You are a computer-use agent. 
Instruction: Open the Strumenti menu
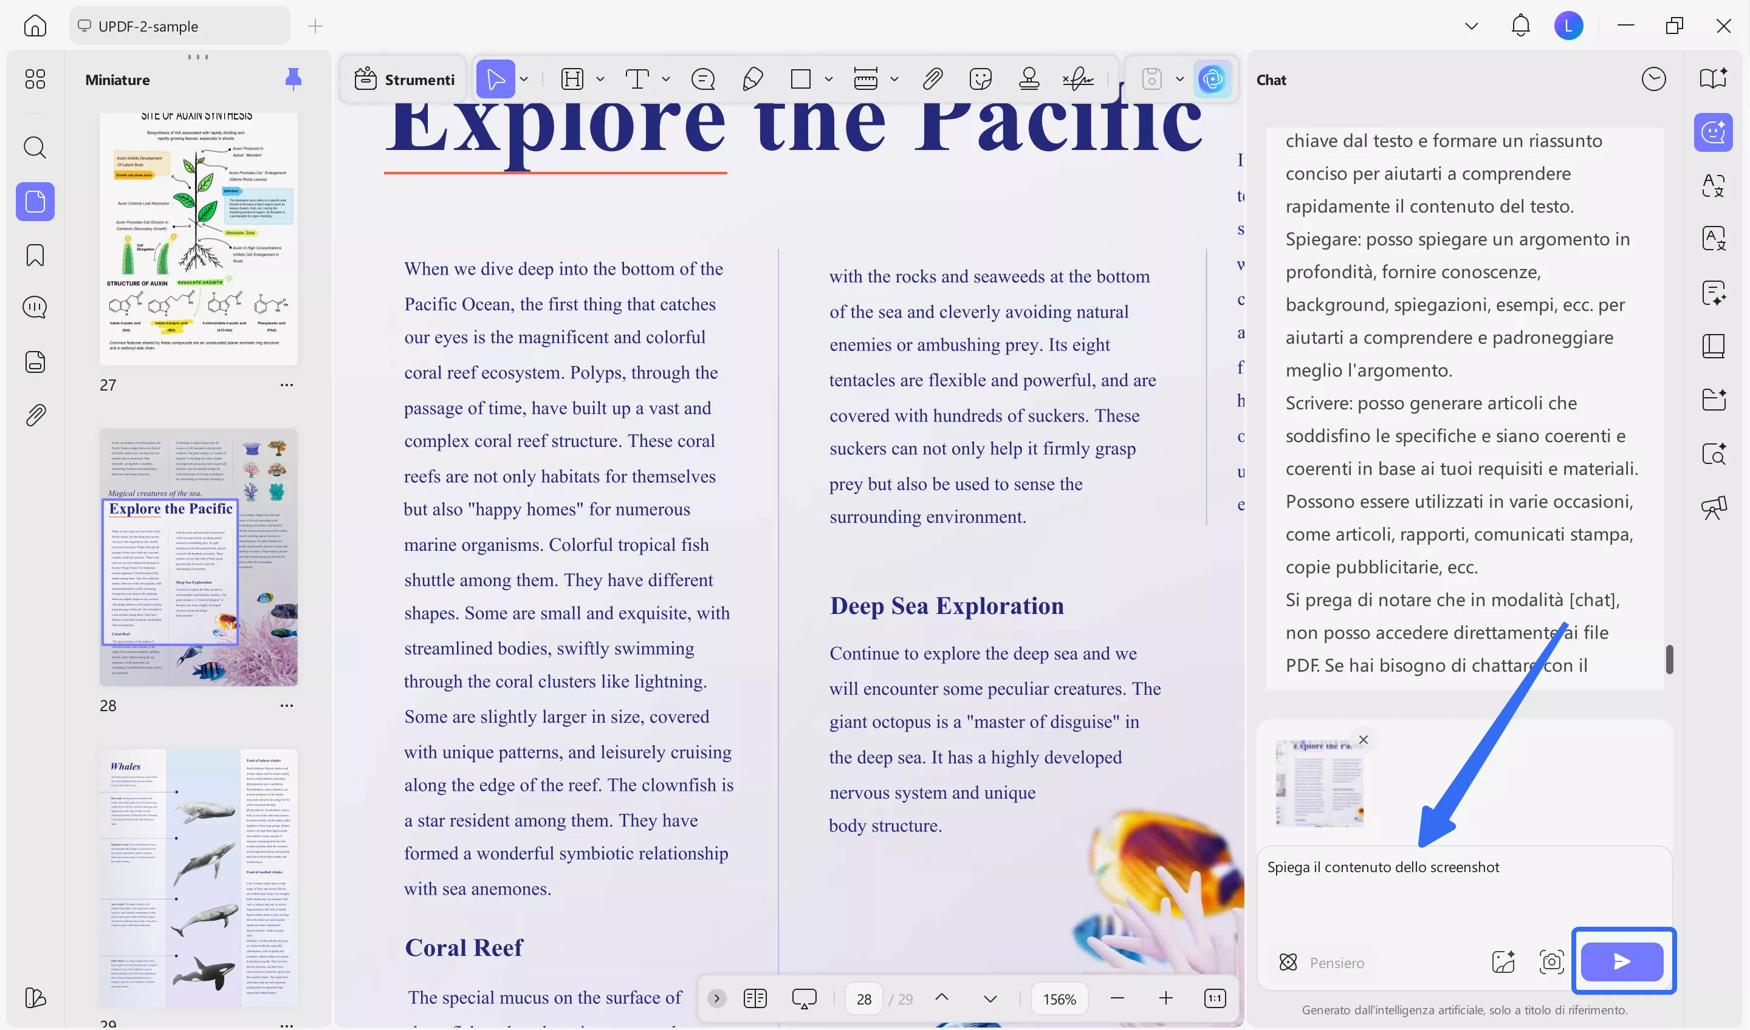click(x=404, y=79)
